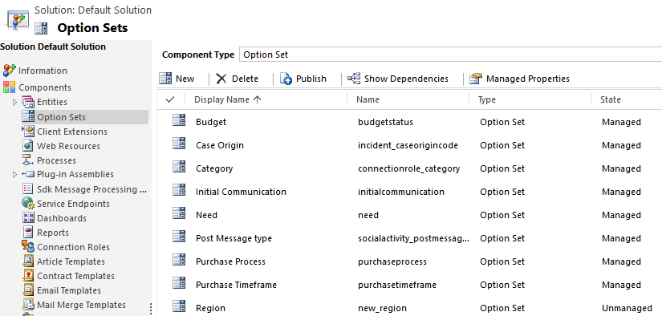
Task: Open the Information section
Action: (43, 71)
